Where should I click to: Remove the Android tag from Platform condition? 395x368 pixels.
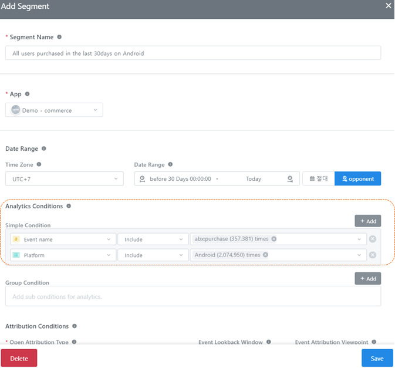pyautogui.click(x=265, y=255)
